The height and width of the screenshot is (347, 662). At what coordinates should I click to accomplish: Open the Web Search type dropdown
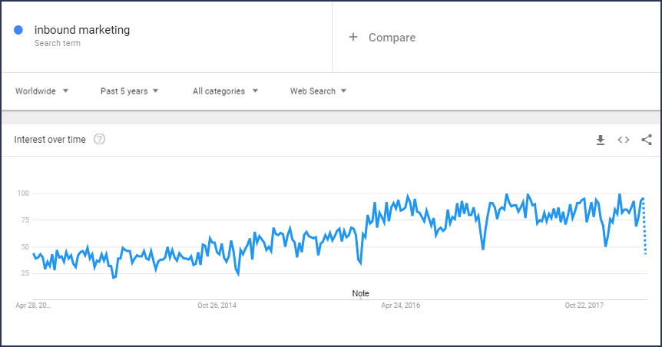318,91
